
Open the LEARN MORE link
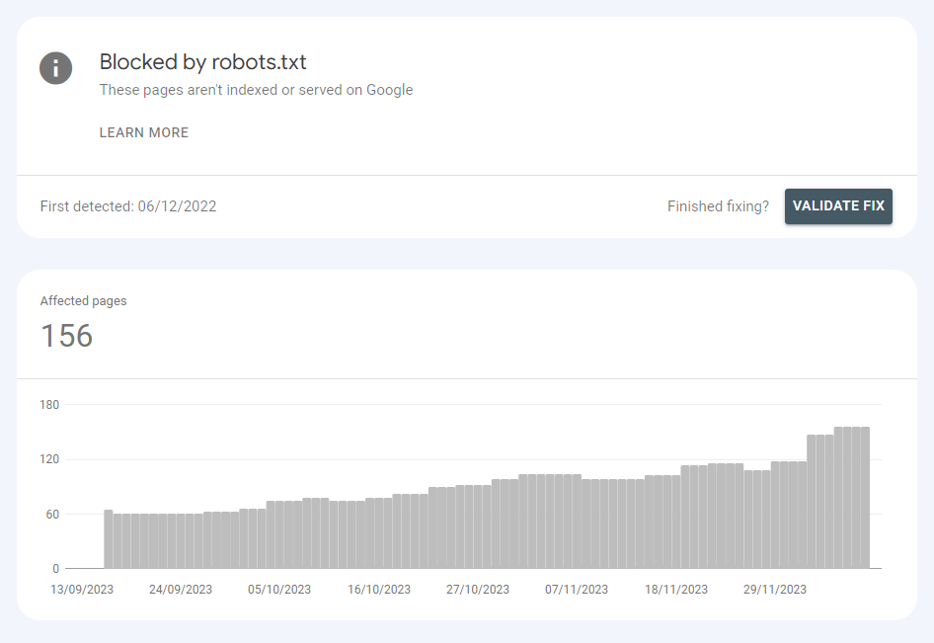(x=143, y=132)
